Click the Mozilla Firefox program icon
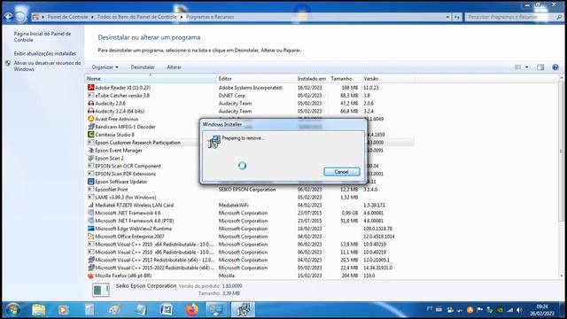This screenshot has height=319, width=567. click(90, 276)
